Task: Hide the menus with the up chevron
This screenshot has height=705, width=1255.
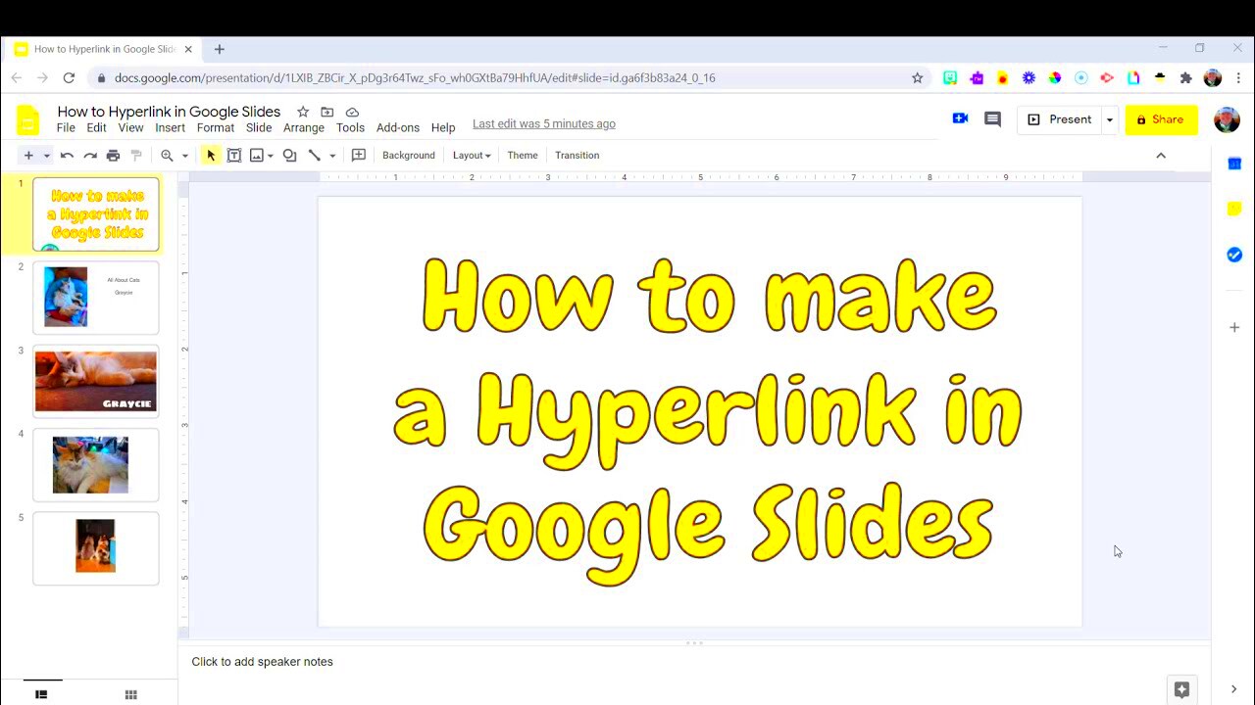Action: pos(1161,155)
